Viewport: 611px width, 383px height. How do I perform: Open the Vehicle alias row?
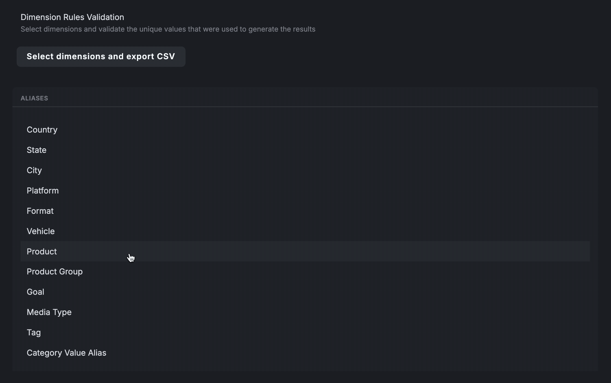305,231
